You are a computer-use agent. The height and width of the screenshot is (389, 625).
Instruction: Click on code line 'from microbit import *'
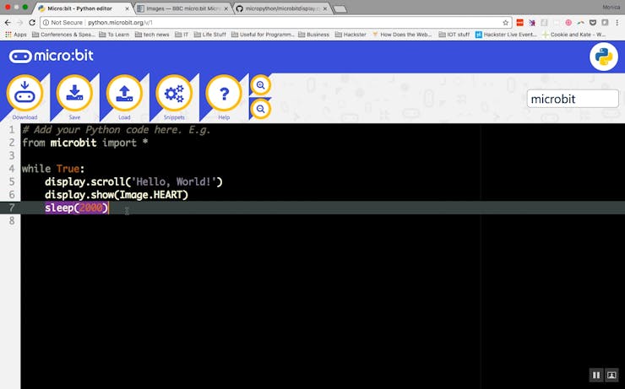pyautogui.click(x=85, y=143)
